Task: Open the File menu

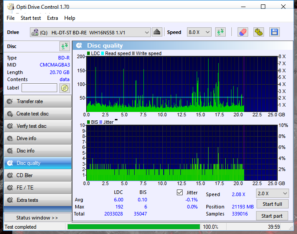Action: pyautogui.click(x=11, y=18)
